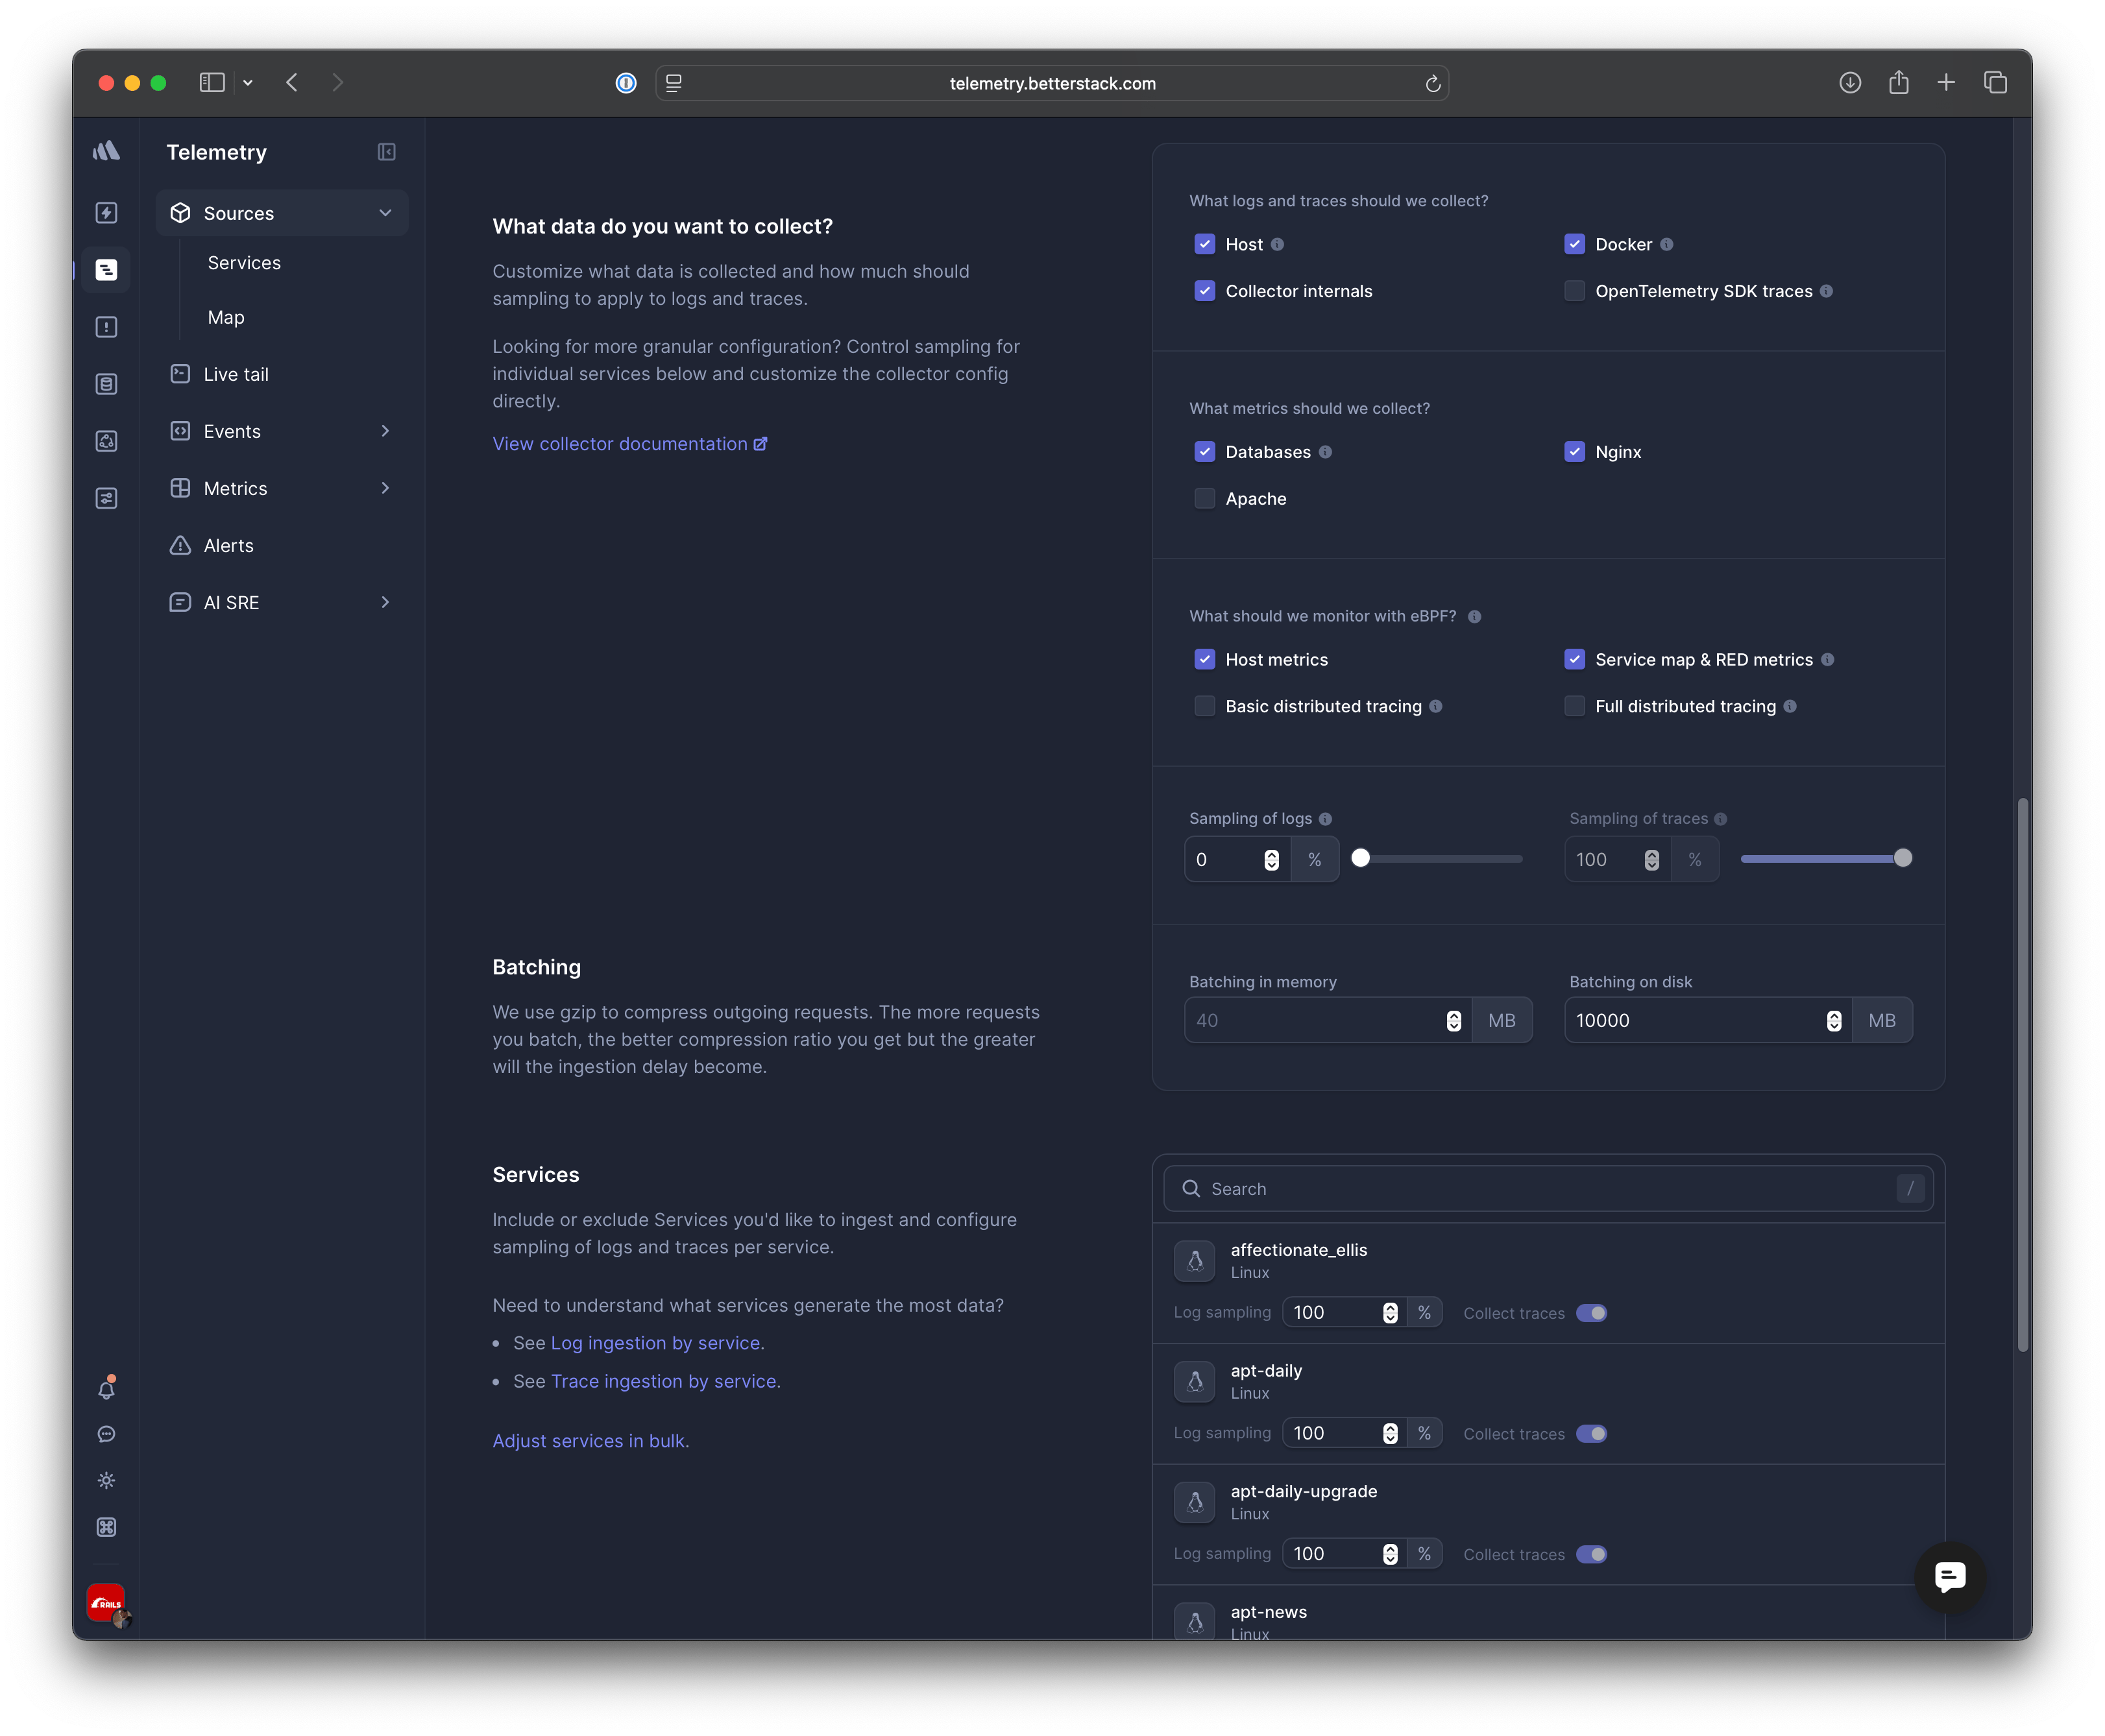Toggle Collect traces for apt-daily
The image size is (2105, 1736).
pos(1591,1433)
